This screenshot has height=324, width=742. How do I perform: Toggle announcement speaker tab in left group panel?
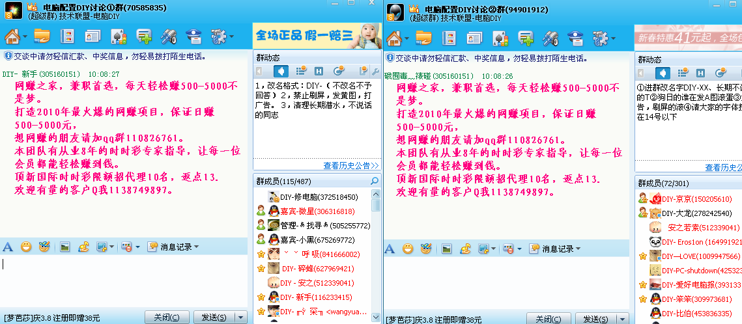pyautogui.click(x=281, y=71)
